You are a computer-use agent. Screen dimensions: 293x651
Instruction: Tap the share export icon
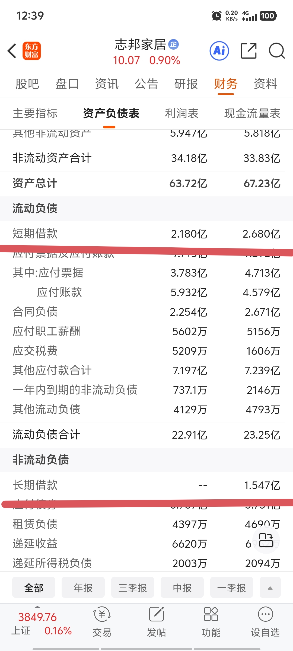[x=249, y=51]
